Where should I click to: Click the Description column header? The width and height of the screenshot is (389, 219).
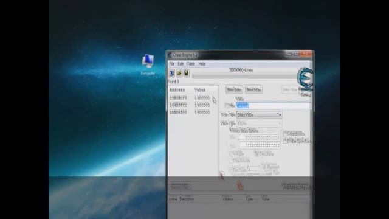(187, 199)
